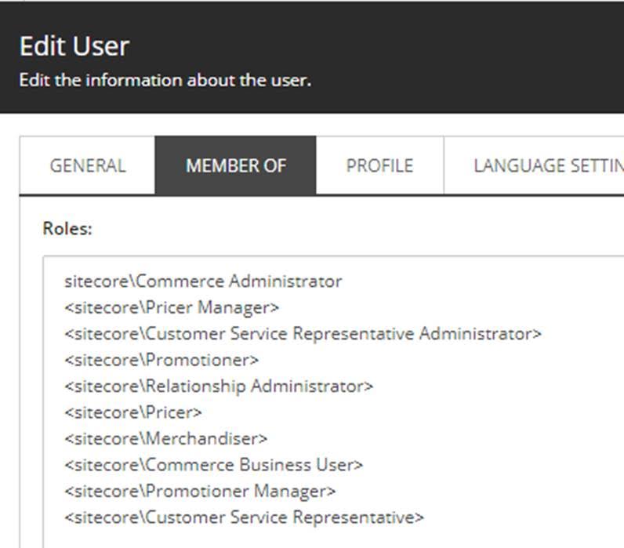Select the Member Of tab
Screen dimensions: 624x548
click(236, 165)
